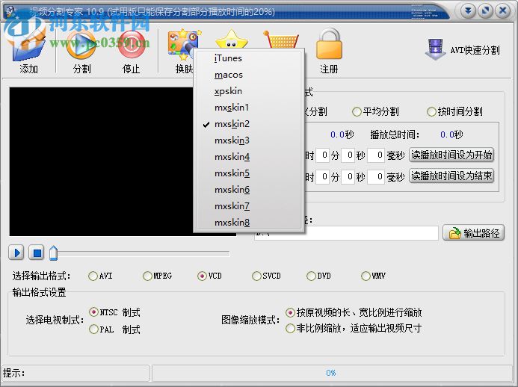Click end time 秒 (seconds) field
Image resolution: width=518 pixels, height=387 pixels.
point(348,177)
